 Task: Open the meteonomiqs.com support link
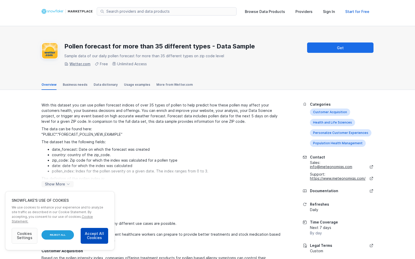(338, 178)
